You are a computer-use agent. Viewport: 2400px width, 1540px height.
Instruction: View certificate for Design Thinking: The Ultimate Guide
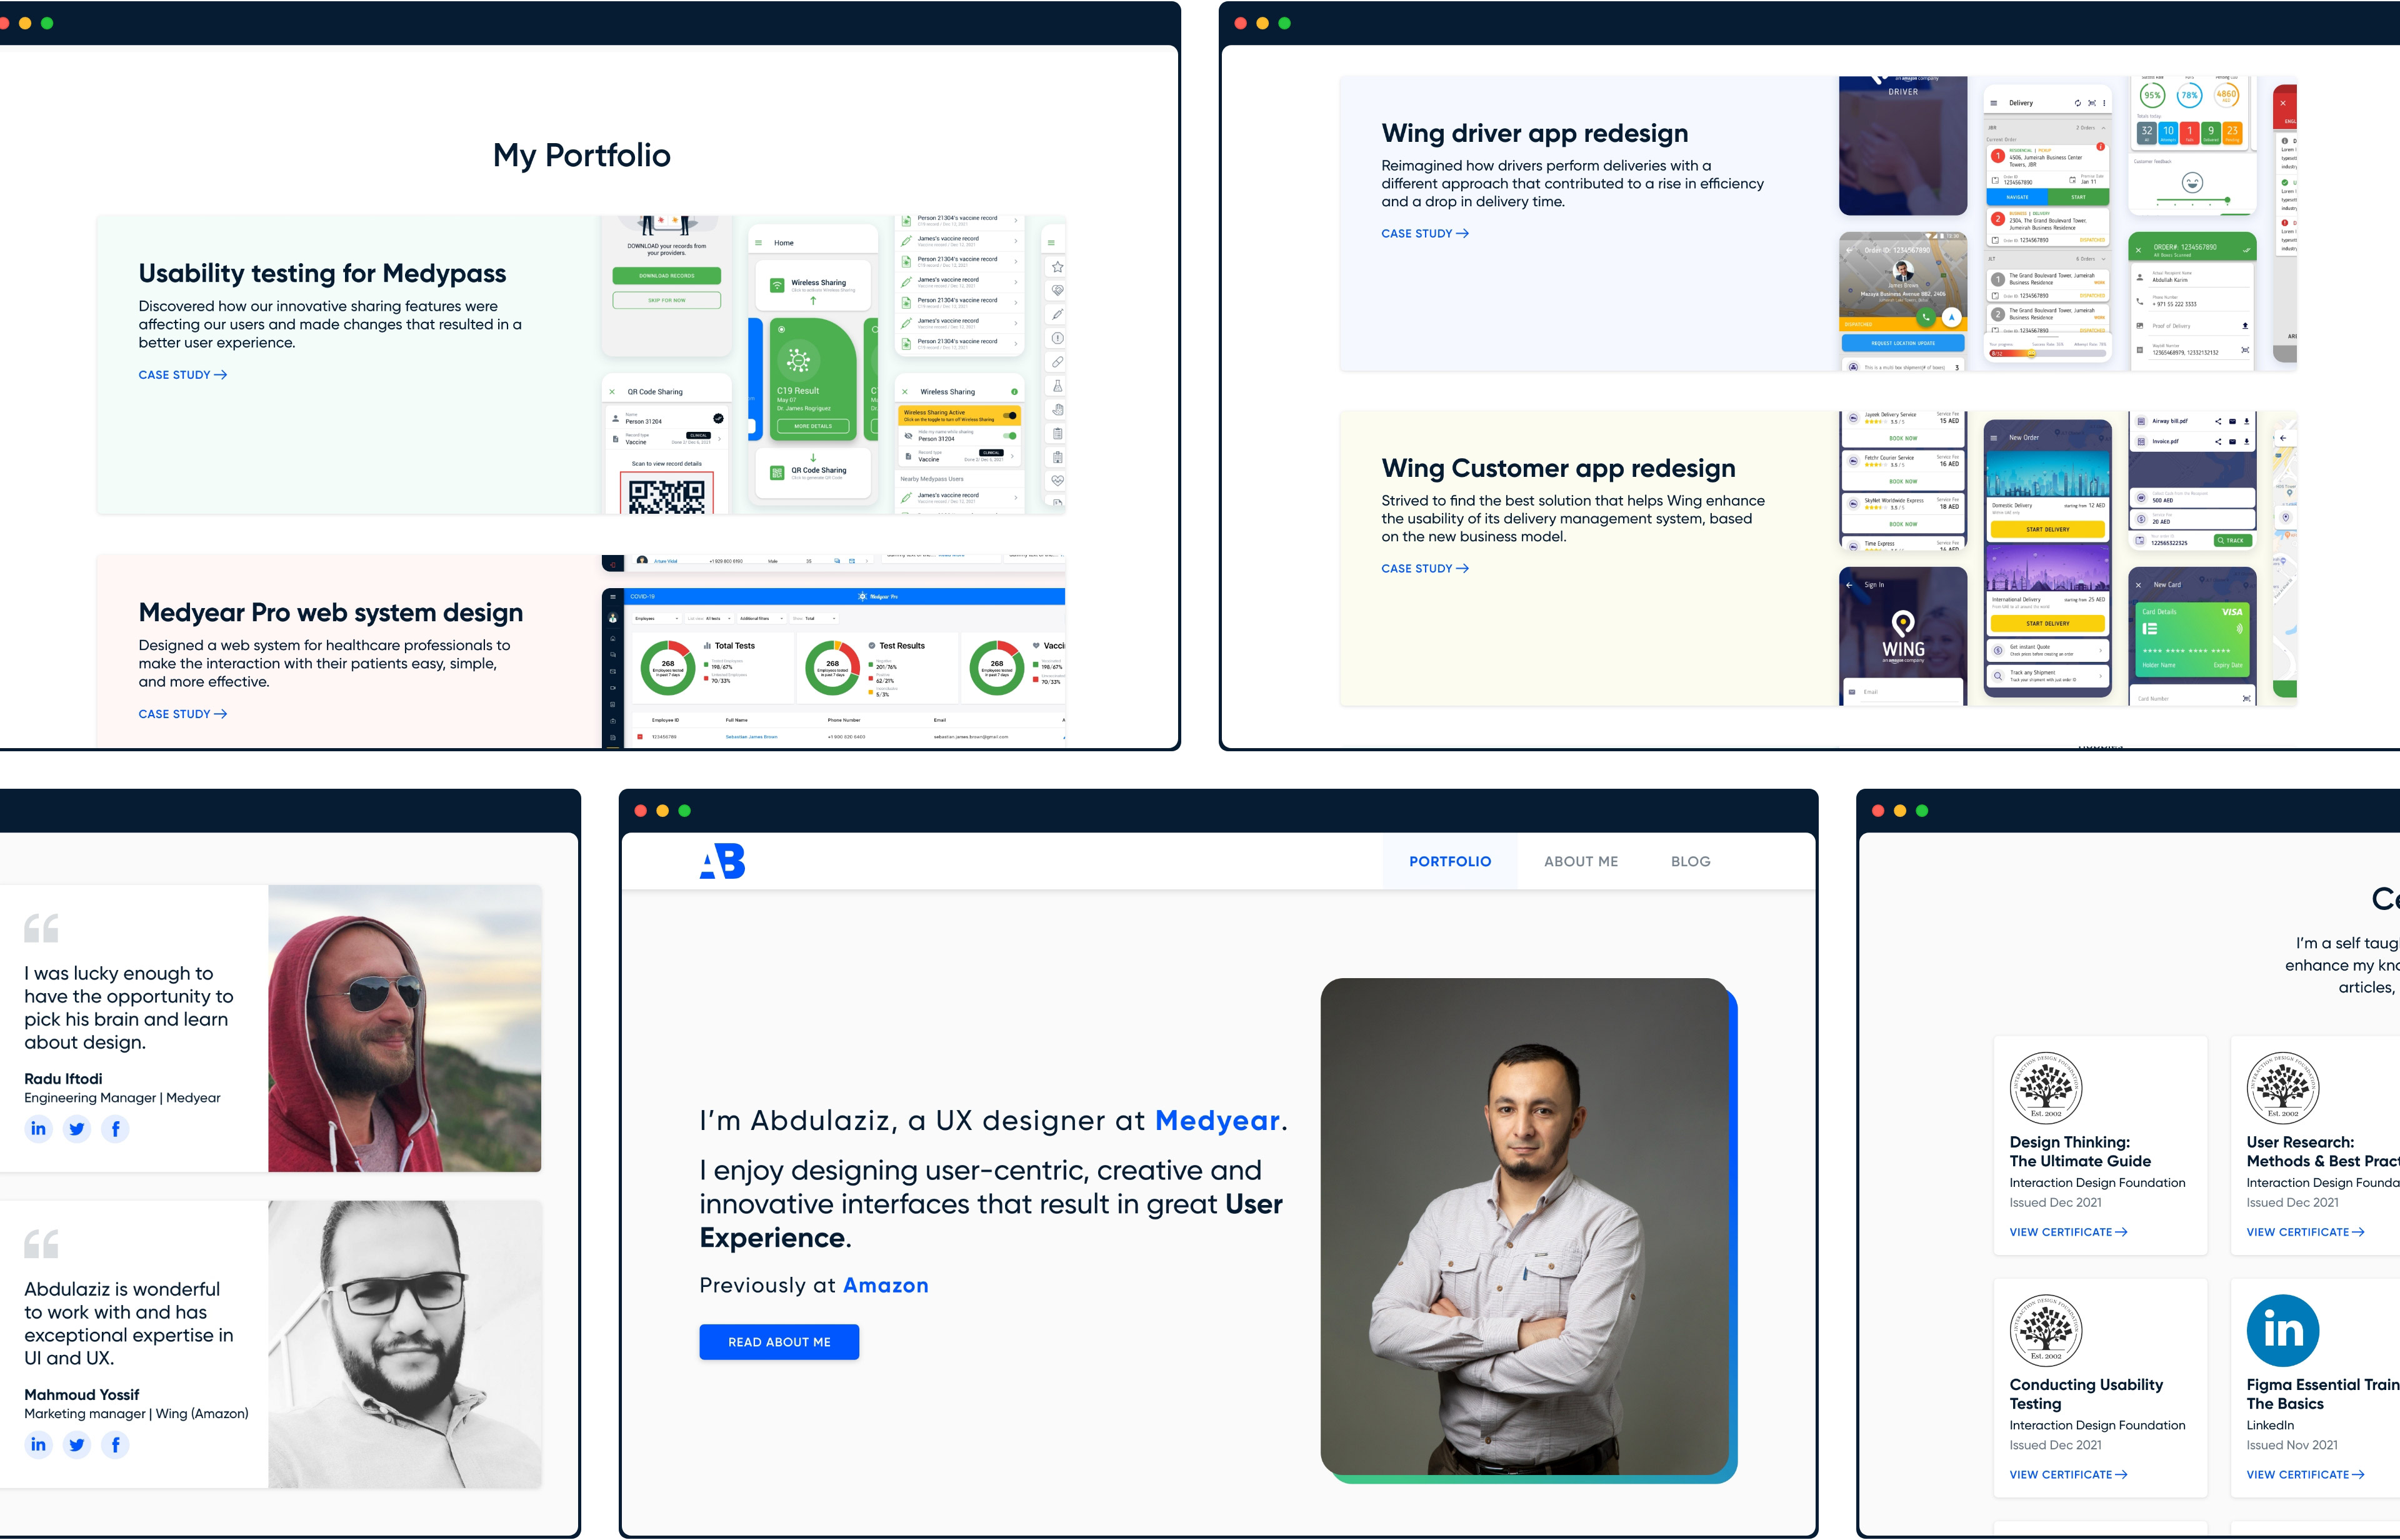[x=2069, y=1232]
